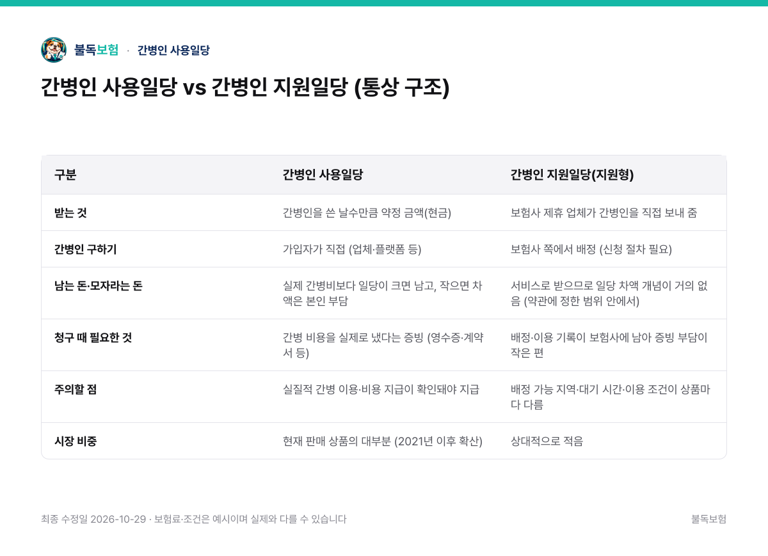The height and width of the screenshot is (556, 768).
Task: Click the page title 간병인 사용일당 vs 간병인 지원일당
Action: point(245,87)
